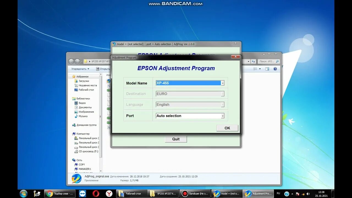Click the taskbar clock showing 12:38
352x198 pixels.
click(x=321, y=194)
